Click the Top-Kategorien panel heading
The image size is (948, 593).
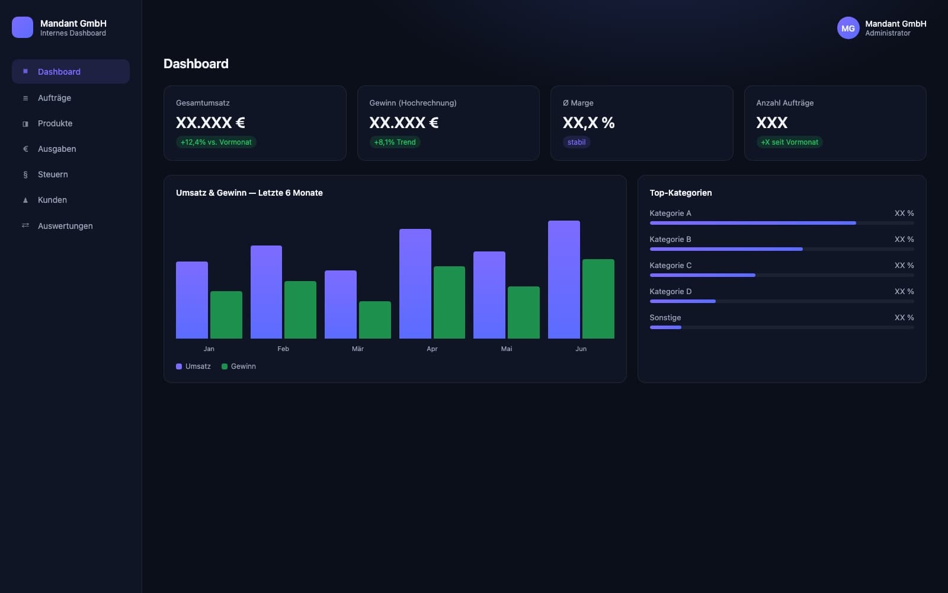tap(681, 193)
